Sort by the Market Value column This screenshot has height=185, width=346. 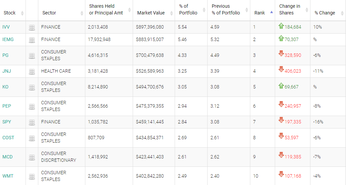tap(151, 13)
